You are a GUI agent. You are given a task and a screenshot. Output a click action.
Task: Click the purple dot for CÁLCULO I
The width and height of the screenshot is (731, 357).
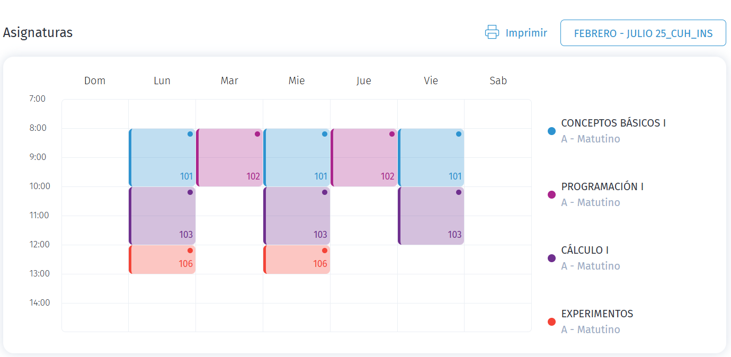tap(551, 258)
